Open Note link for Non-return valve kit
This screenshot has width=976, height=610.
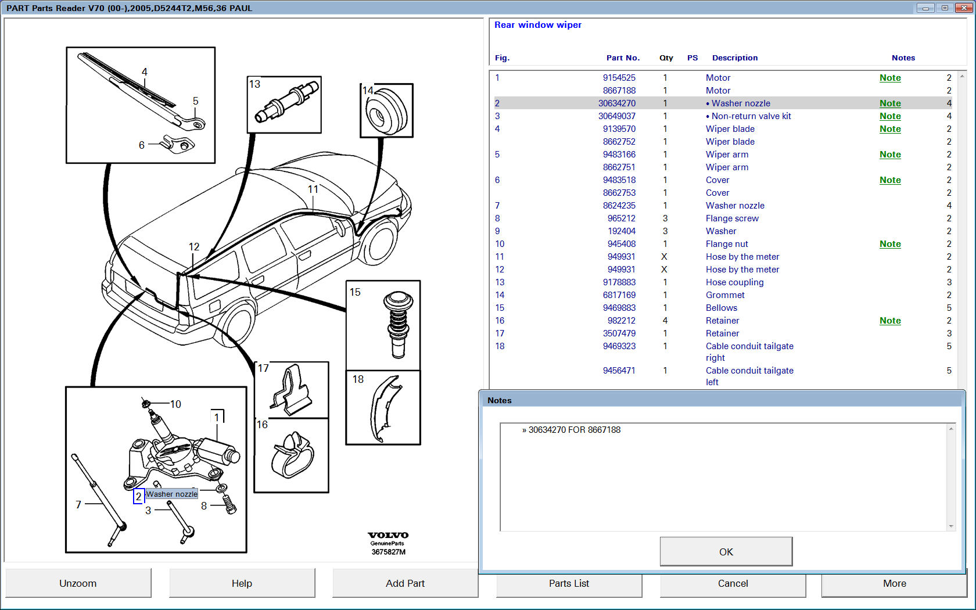[x=889, y=116]
